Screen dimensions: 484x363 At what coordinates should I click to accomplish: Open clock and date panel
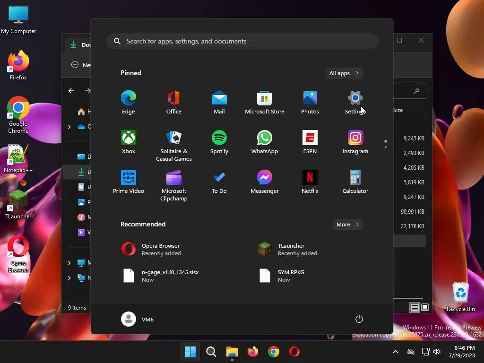[x=462, y=352]
